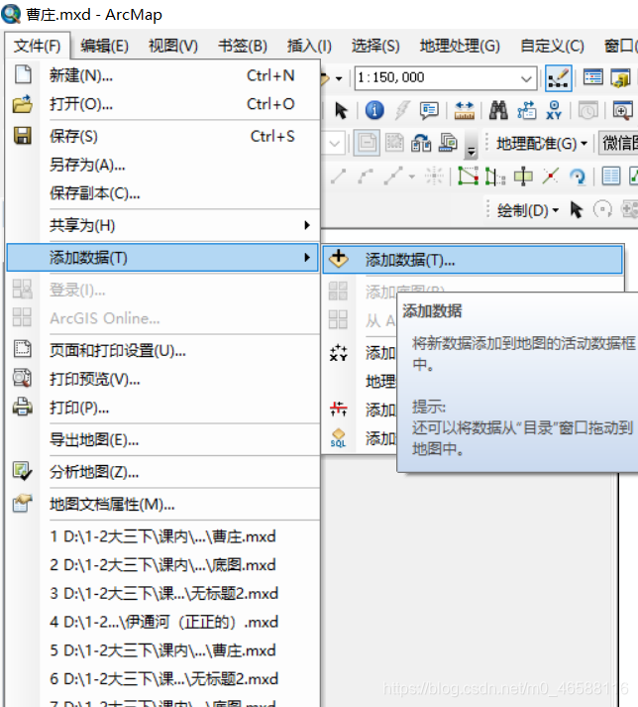The width and height of the screenshot is (638, 707).
Task: Click the Add Query Layer SQL icon
Action: (338, 438)
